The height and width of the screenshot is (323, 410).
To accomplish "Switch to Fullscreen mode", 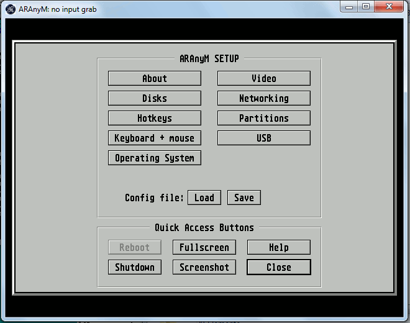I will coord(204,247).
